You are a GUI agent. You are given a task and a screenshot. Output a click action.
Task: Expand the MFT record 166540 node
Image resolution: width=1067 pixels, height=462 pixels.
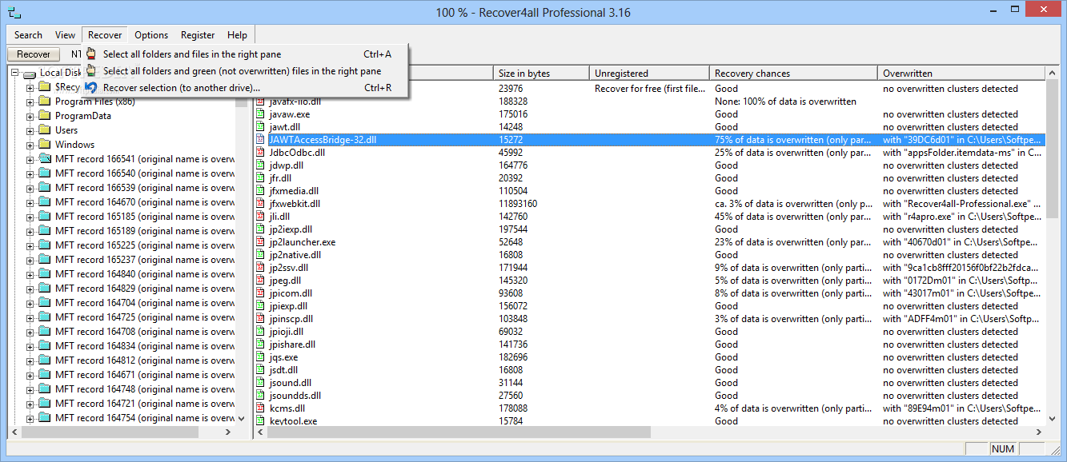click(x=30, y=173)
